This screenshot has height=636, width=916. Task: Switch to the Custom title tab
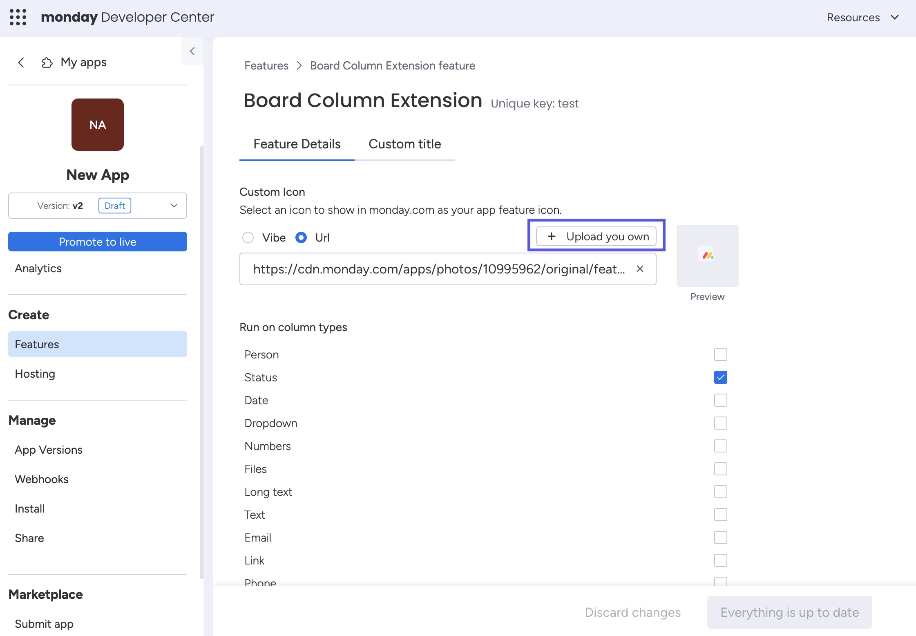(x=405, y=144)
